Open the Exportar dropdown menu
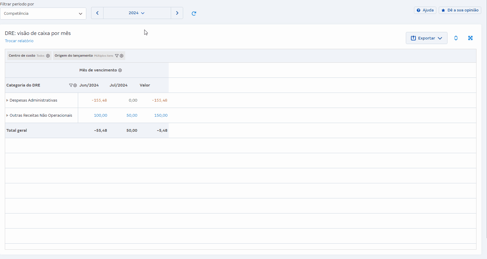Image resolution: width=487 pixels, height=259 pixels. pos(426,38)
